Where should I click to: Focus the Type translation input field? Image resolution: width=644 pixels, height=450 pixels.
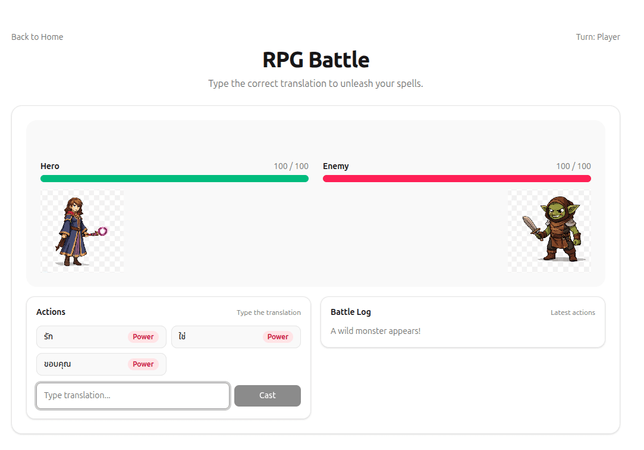click(x=133, y=395)
